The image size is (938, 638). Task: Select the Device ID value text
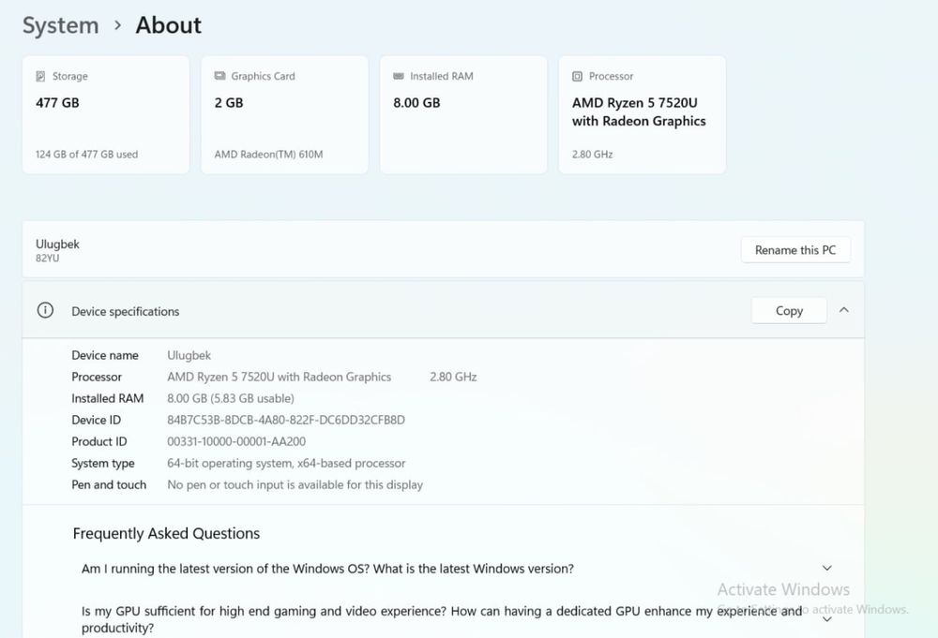pos(285,420)
